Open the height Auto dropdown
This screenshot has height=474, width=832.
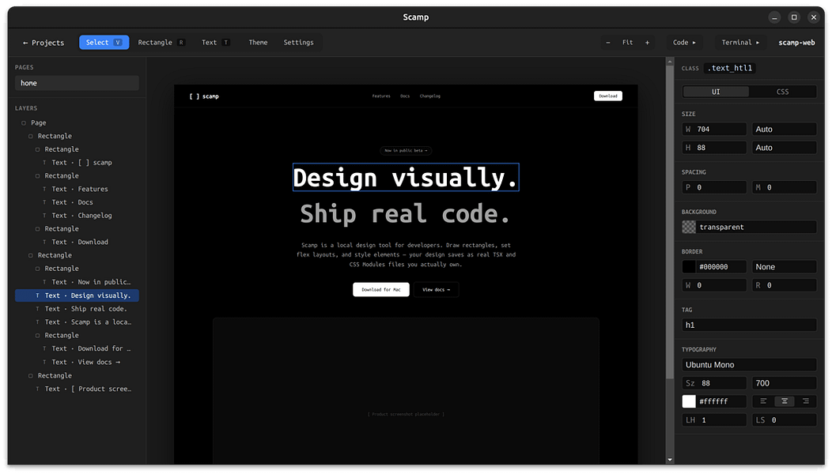(785, 148)
